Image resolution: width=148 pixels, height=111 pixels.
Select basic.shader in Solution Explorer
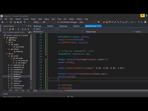[20, 47]
